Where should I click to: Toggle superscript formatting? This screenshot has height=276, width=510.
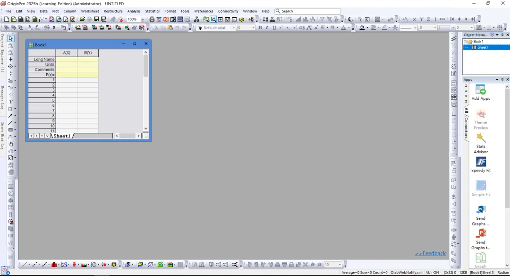(280, 28)
